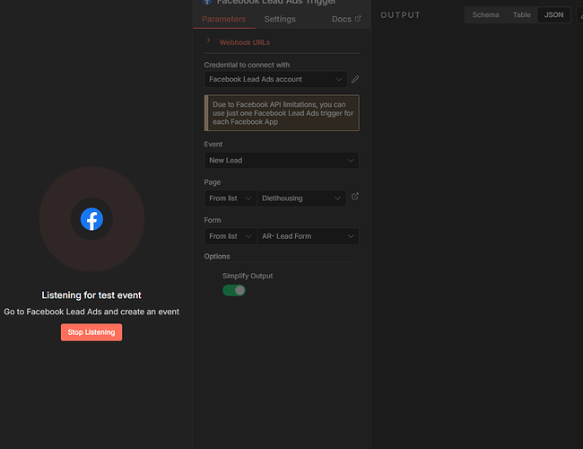
Task: Switch to the Settings tab
Action: 280,19
